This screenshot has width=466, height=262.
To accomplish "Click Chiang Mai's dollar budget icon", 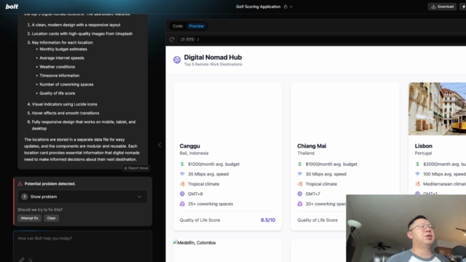I will click(x=299, y=164).
